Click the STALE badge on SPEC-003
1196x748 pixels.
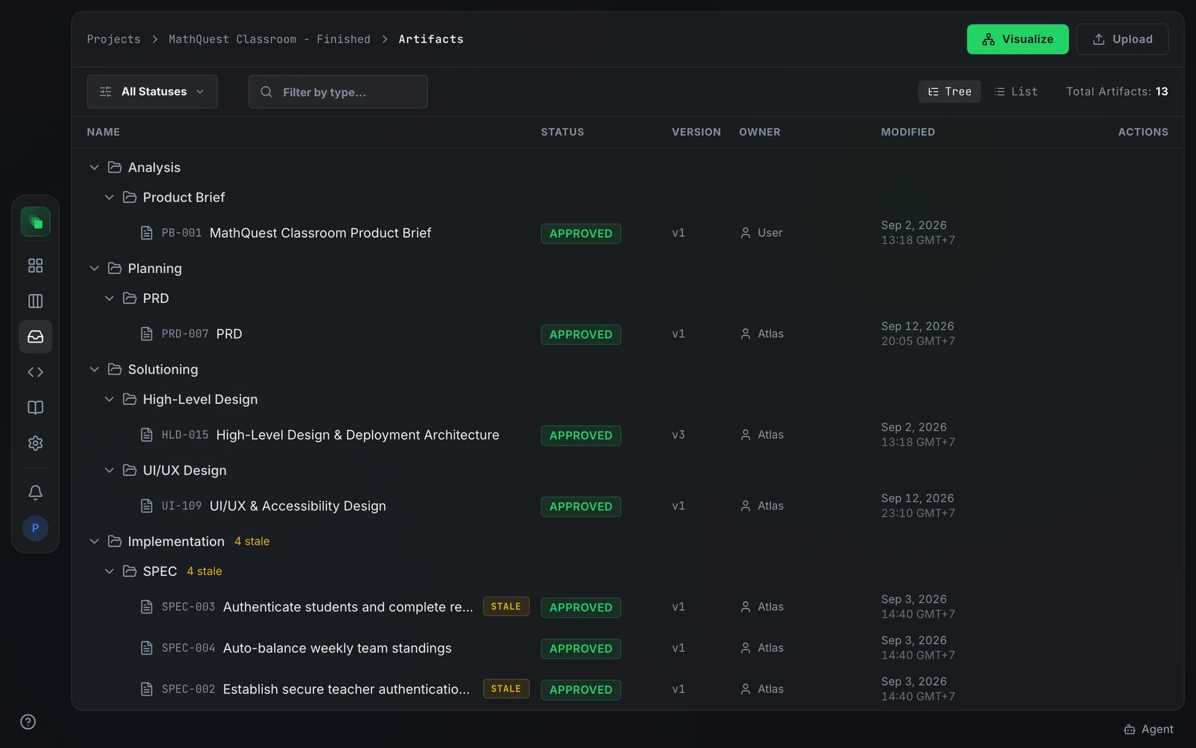click(506, 607)
